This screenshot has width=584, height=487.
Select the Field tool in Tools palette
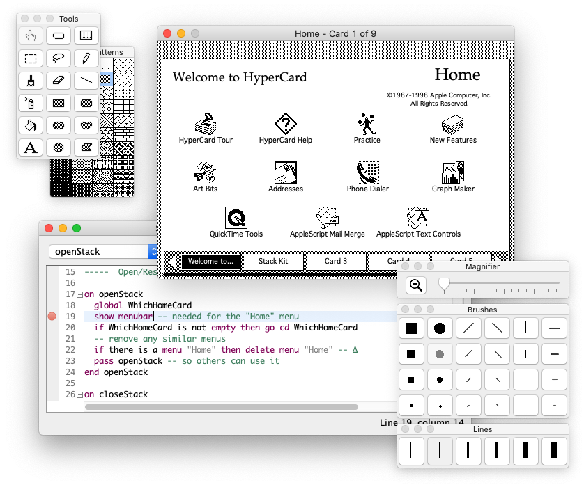(86, 35)
